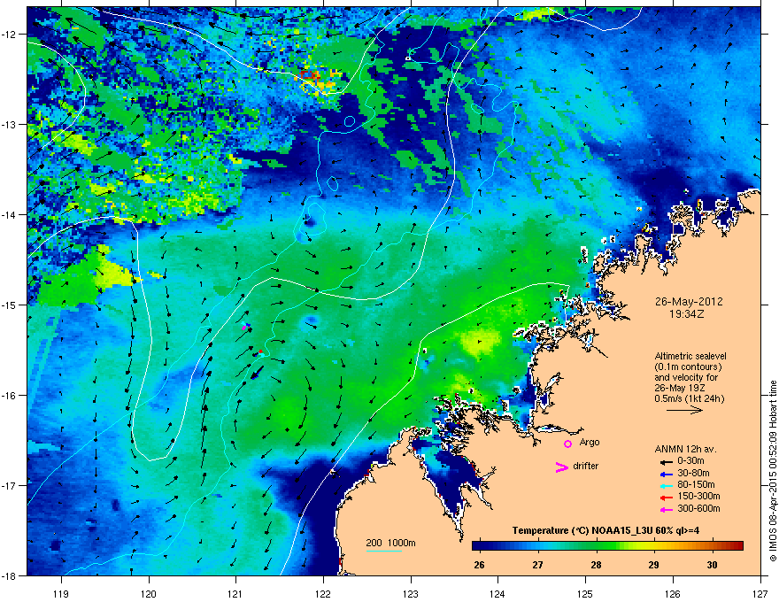Click the '30-80m' depth label
The height and width of the screenshot is (602, 779).
(x=693, y=473)
